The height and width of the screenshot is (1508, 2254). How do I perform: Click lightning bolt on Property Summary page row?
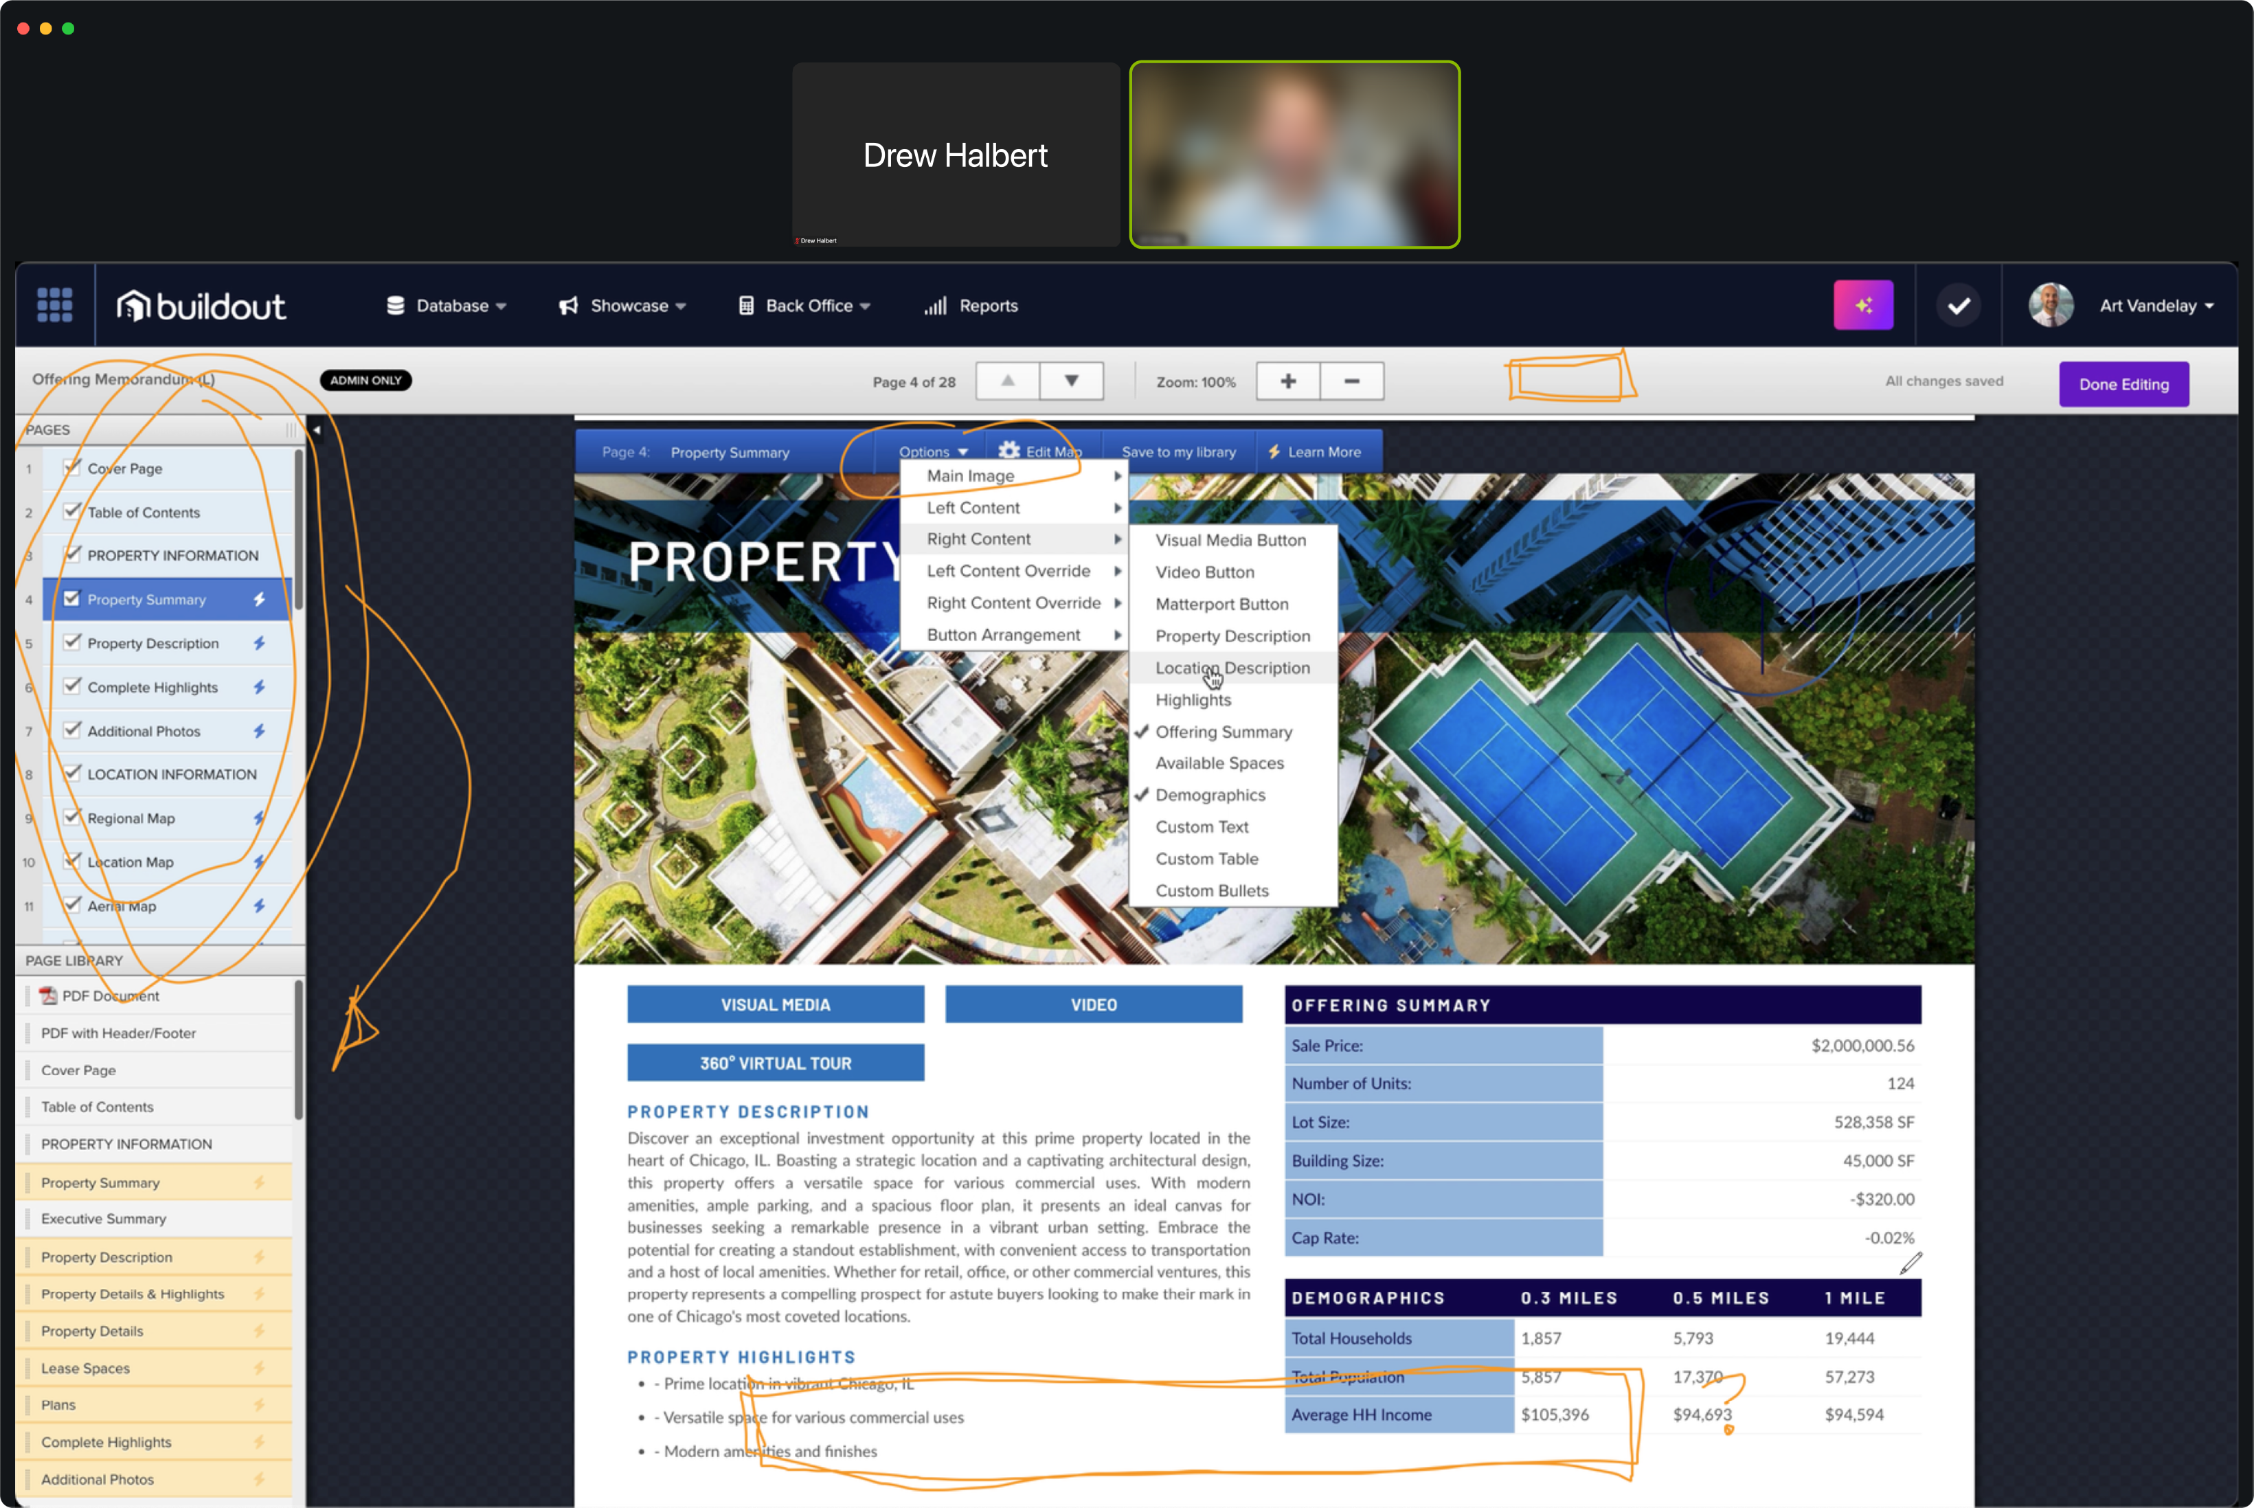tap(259, 599)
